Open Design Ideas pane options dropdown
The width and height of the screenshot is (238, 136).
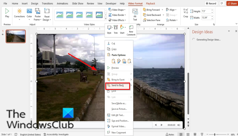pyautogui.click(x=229, y=31)
